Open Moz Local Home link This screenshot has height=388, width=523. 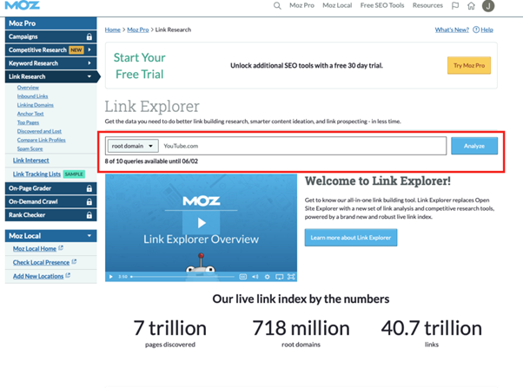[35, 248]
